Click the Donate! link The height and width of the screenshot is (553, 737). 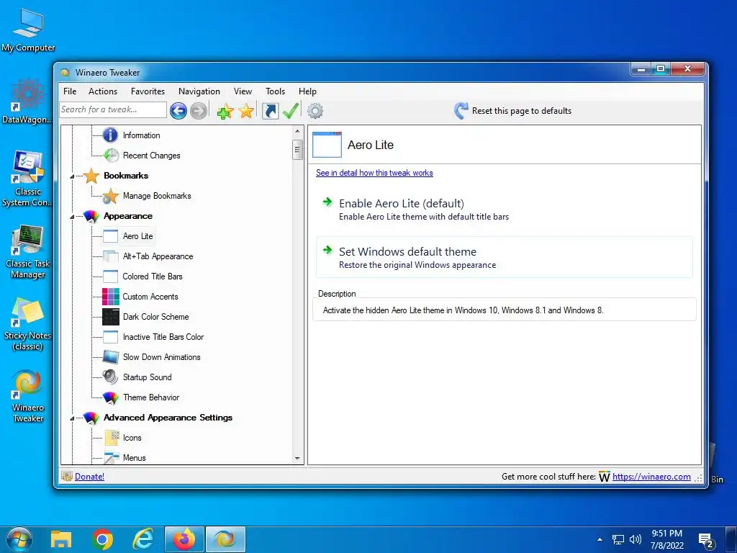pos(89,477)
